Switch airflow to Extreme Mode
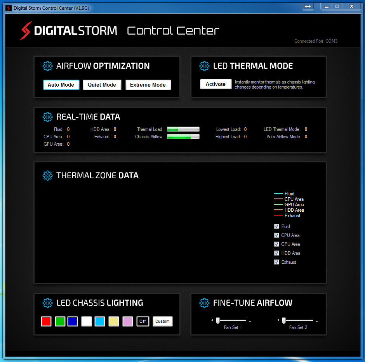 [148, 85]
